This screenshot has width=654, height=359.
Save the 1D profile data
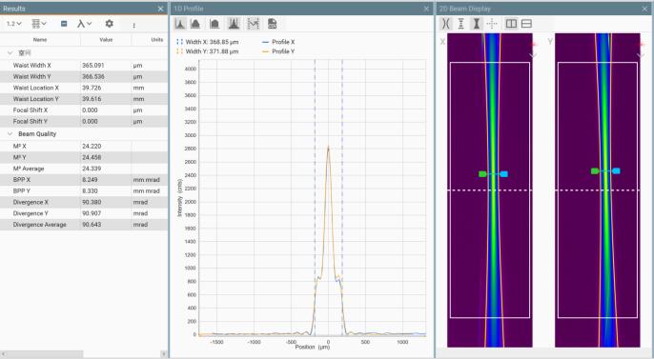pyautogui.click(x=272, y=24)
